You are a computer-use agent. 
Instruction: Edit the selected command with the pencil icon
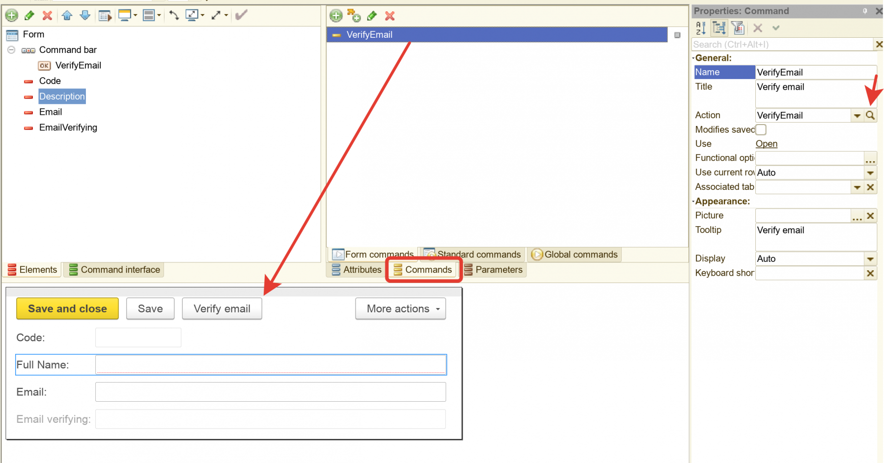click(x=372, y=16)
